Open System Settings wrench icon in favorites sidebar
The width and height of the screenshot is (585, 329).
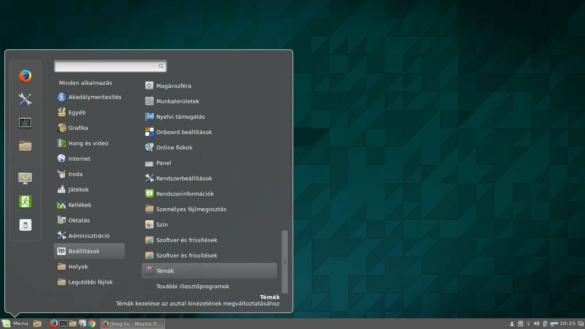click(25, 99)
